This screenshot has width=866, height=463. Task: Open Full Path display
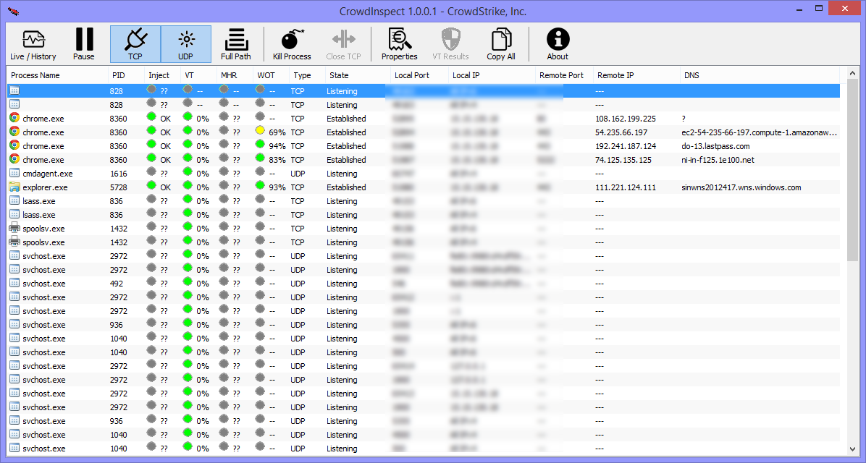click(x=236, y=44)
